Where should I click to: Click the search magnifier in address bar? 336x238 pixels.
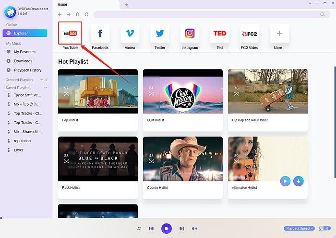click(322, 14)
